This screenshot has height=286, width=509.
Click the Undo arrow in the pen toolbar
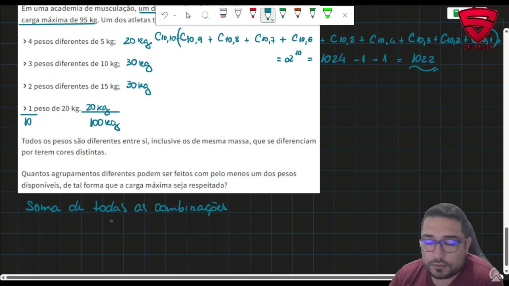164,15
